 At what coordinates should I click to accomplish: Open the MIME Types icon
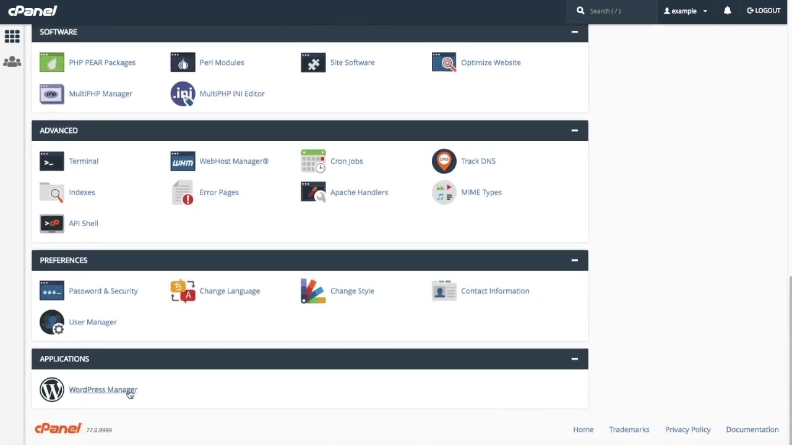444,192
